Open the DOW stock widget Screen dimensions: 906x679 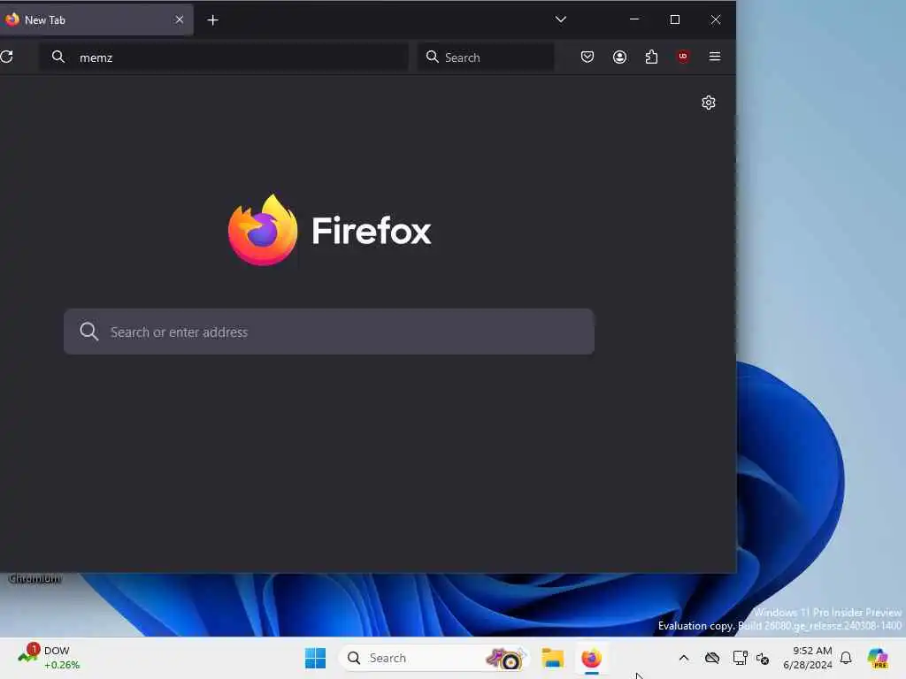tap(49, 658)
